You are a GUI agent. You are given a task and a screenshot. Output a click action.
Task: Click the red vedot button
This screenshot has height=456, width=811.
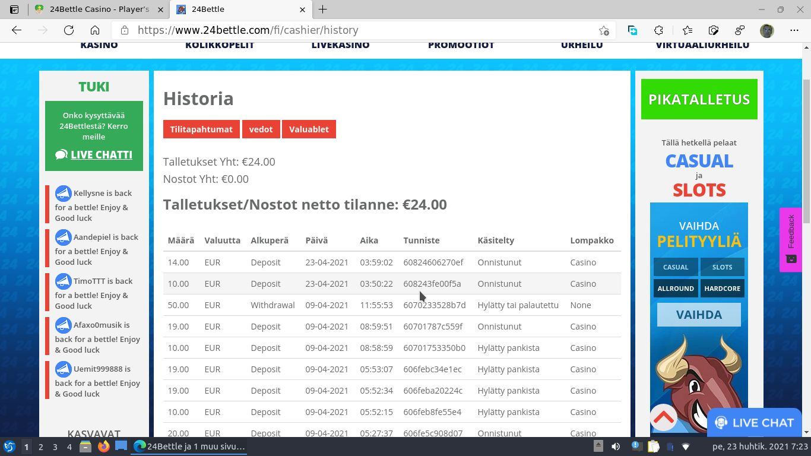261,129
